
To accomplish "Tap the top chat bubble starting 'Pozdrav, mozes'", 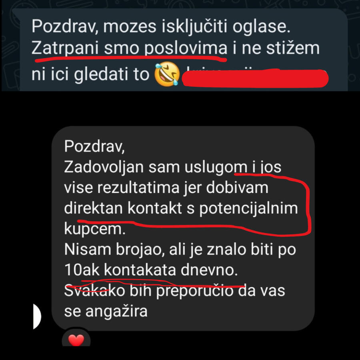I will (184, 50).
